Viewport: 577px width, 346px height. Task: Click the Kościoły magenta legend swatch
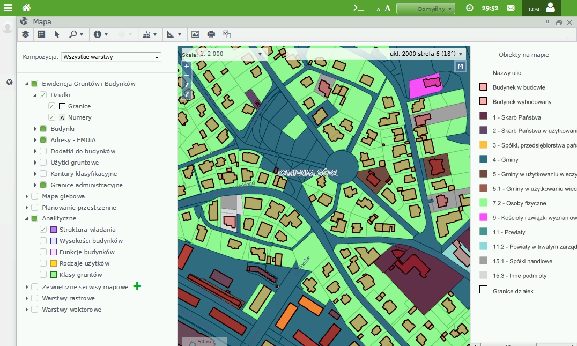click(x=483, y=218)
